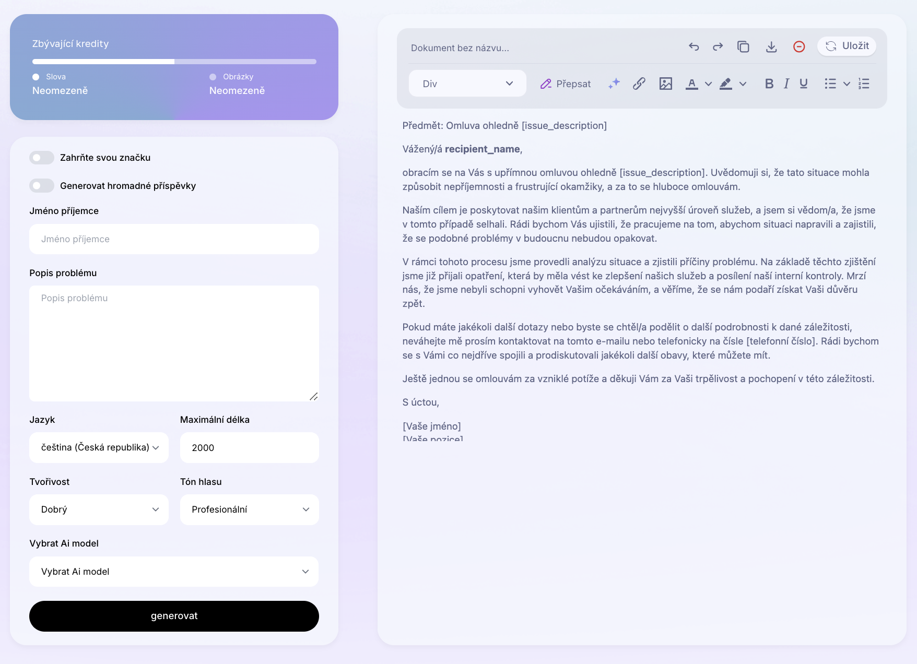Open the Vybrat Ai model dropdown
The height and width of the screenshot is (664, 917).
tap(174, 572)
